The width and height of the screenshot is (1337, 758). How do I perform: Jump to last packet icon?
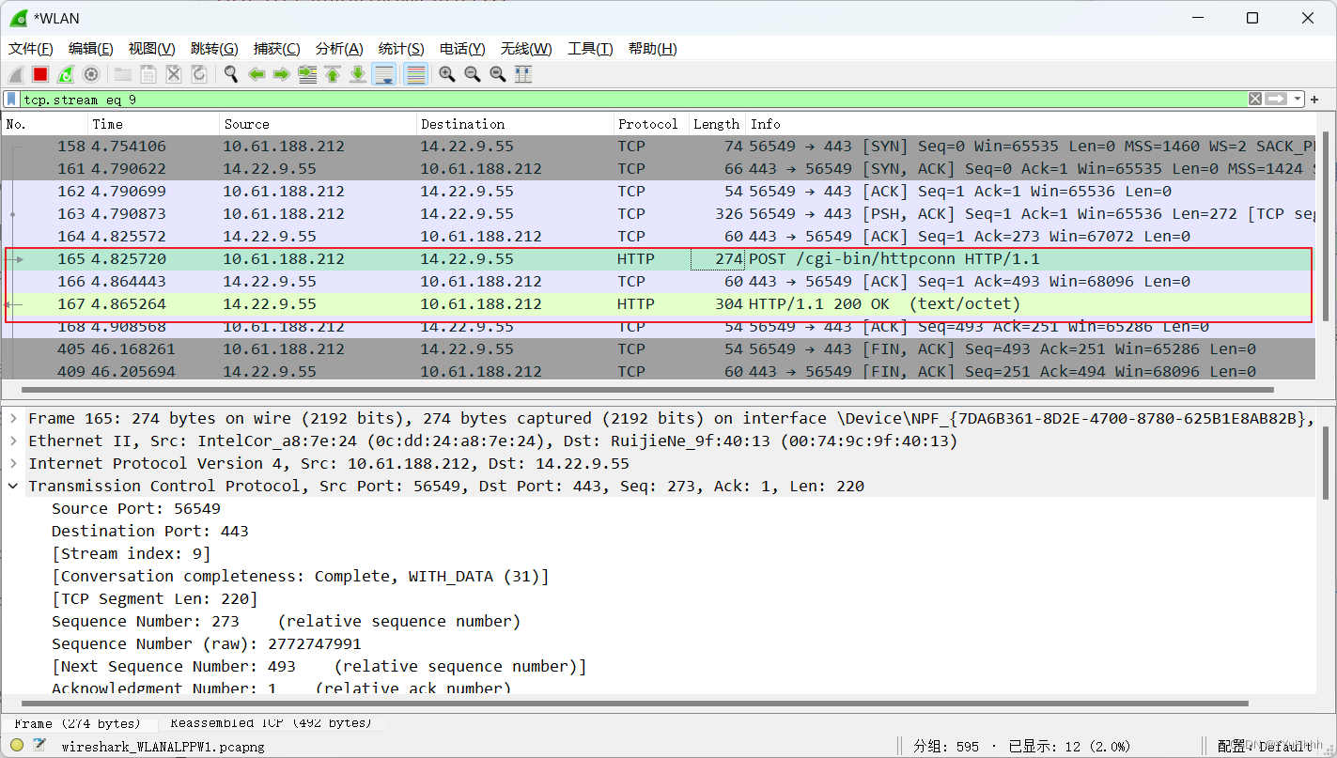click(358, 74)
